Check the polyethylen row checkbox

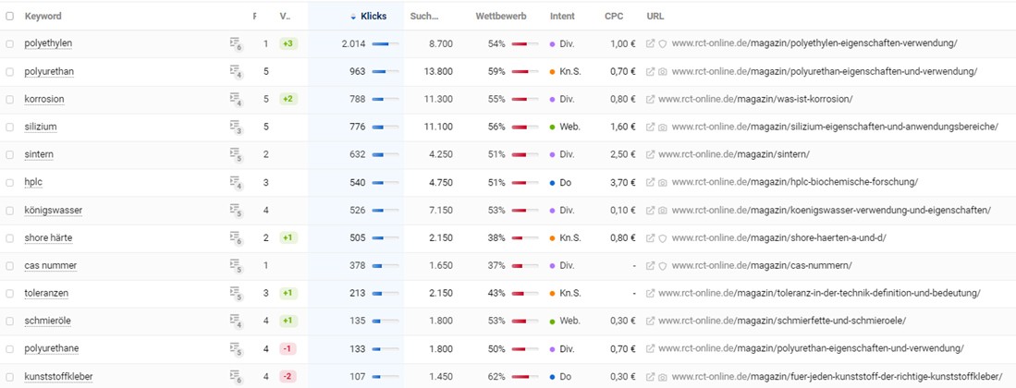[x=9, y=43]
